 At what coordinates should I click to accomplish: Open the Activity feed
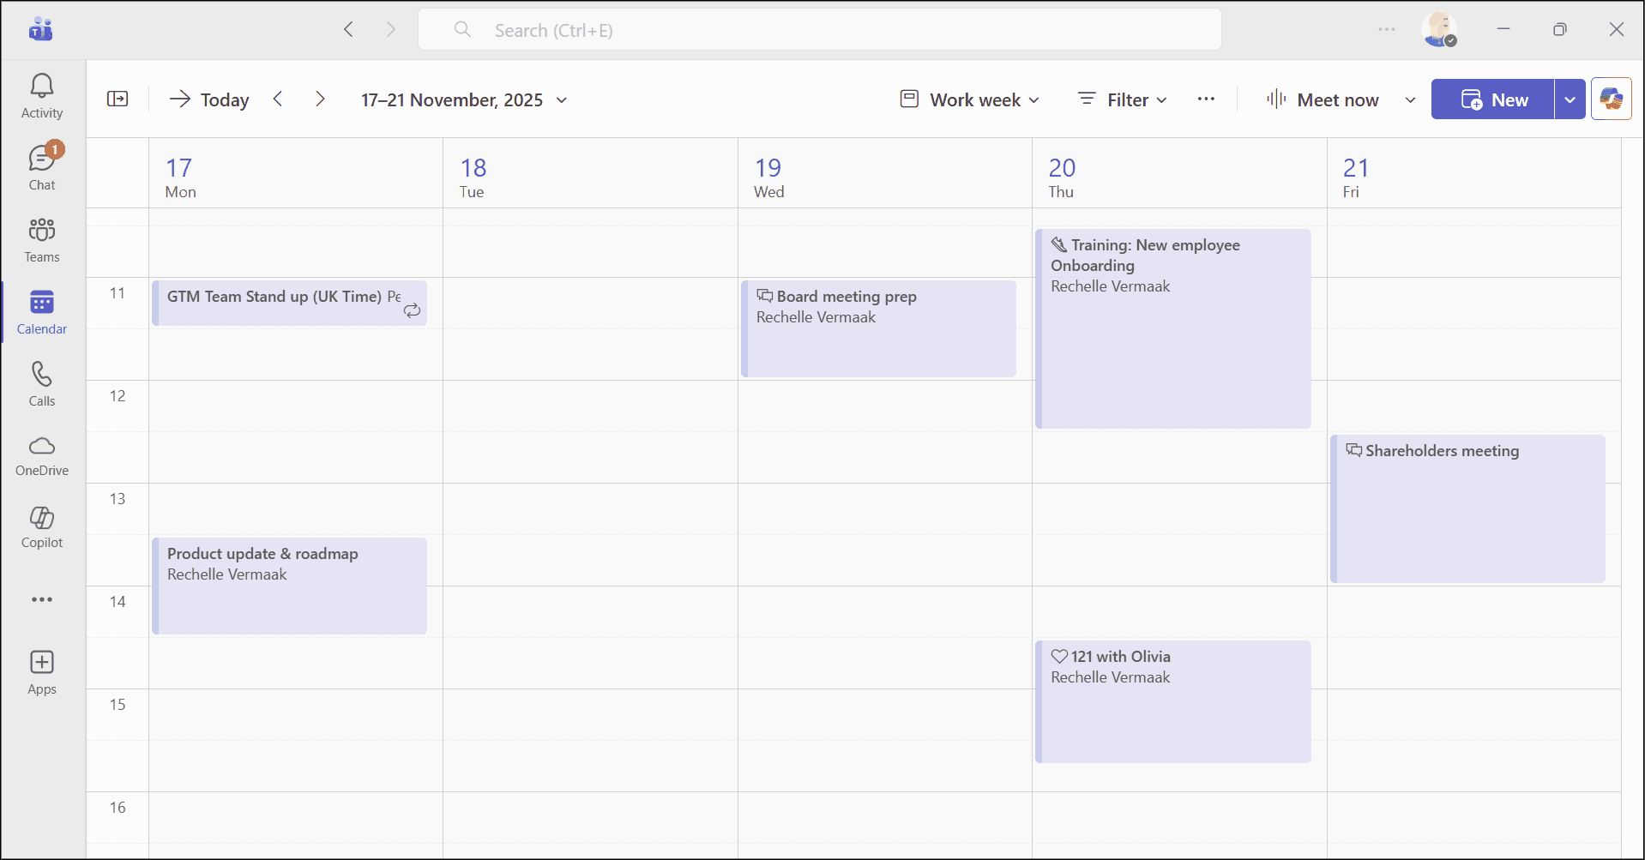(x=42, y=96)
